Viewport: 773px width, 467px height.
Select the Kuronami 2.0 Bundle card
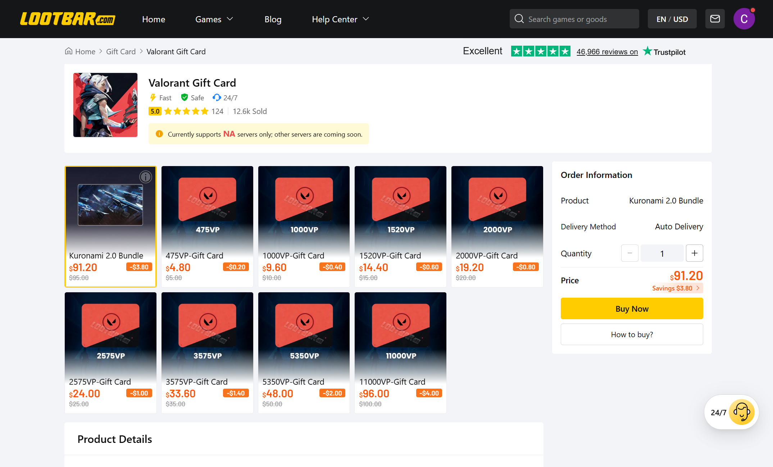coord(110,226)
